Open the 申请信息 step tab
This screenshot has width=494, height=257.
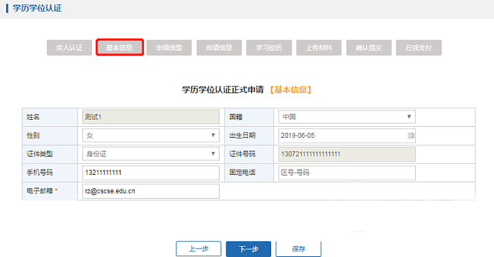[x=220, y=47]
